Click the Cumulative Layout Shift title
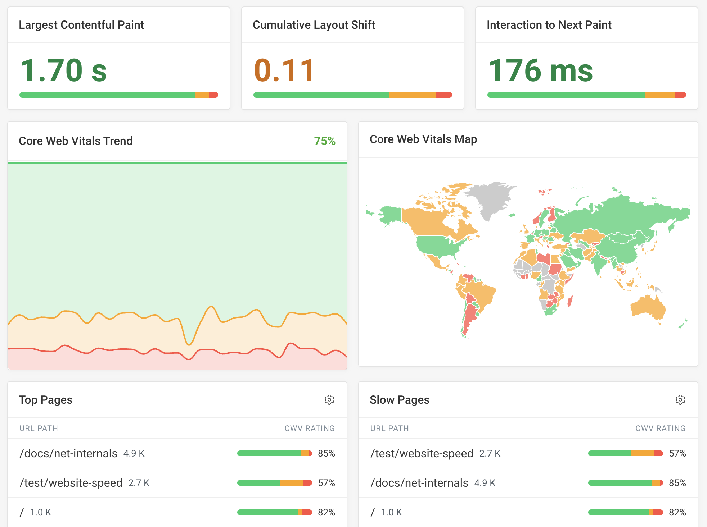The height and width of the screenshot is (527, 707). click(314, 25)
